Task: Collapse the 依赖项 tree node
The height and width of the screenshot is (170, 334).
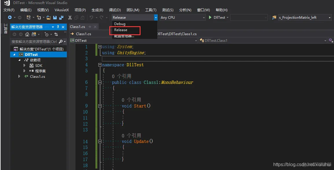Action: 19,60
